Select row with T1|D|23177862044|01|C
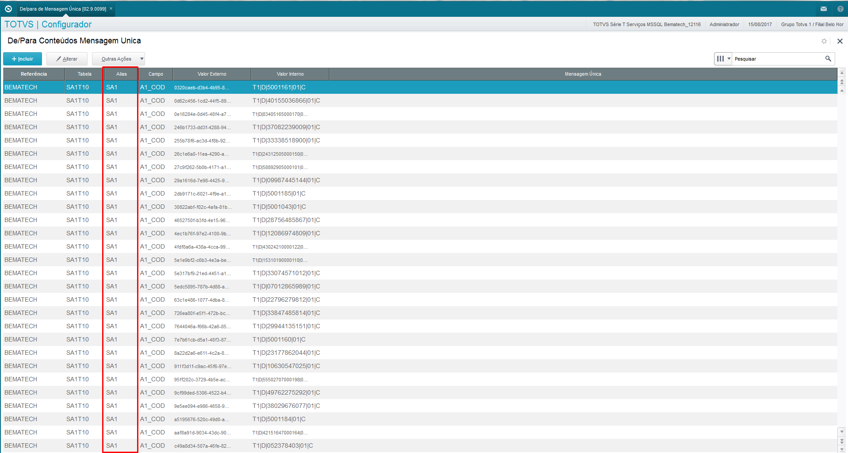This screenshot has width=848, height=453. [420, 353]
